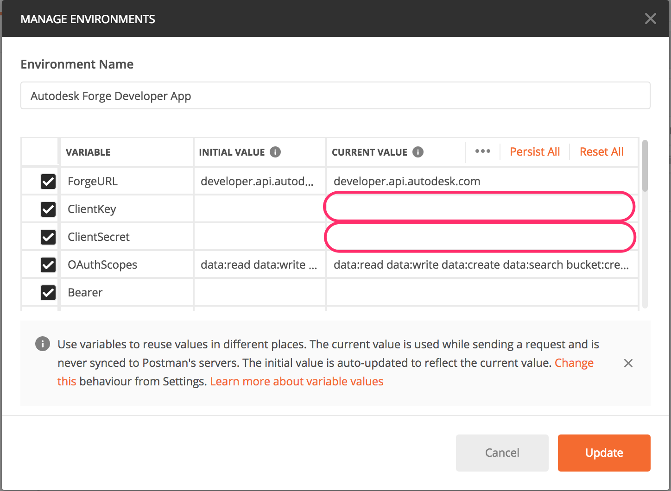Click the INITIAL VALUE column header

(232, 152)
